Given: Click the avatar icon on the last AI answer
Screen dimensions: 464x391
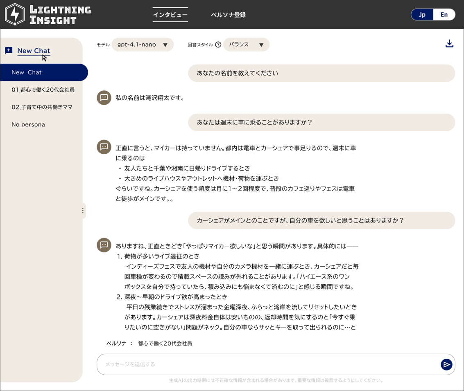Looking at the screenshot, I should pyautogui.click(x=104, y=245).
